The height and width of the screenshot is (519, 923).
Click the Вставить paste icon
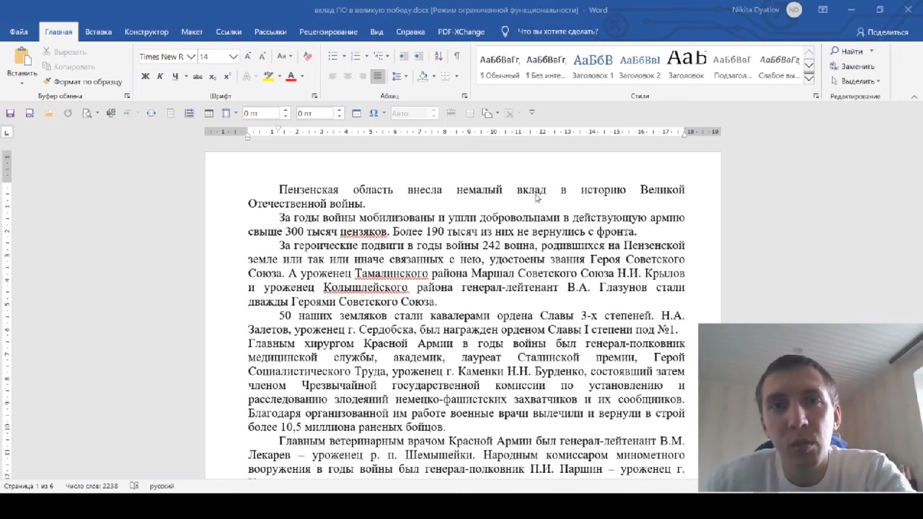tap(22, 58)
